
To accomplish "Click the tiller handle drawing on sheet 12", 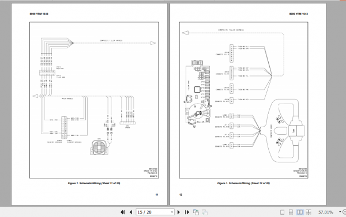I will (283, 131).
